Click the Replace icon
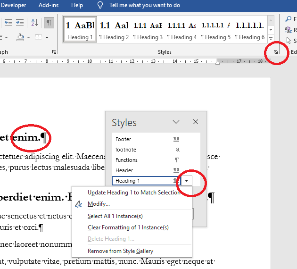Image resolution: width=297 pixels, height=269 pixels. [288, 30]
